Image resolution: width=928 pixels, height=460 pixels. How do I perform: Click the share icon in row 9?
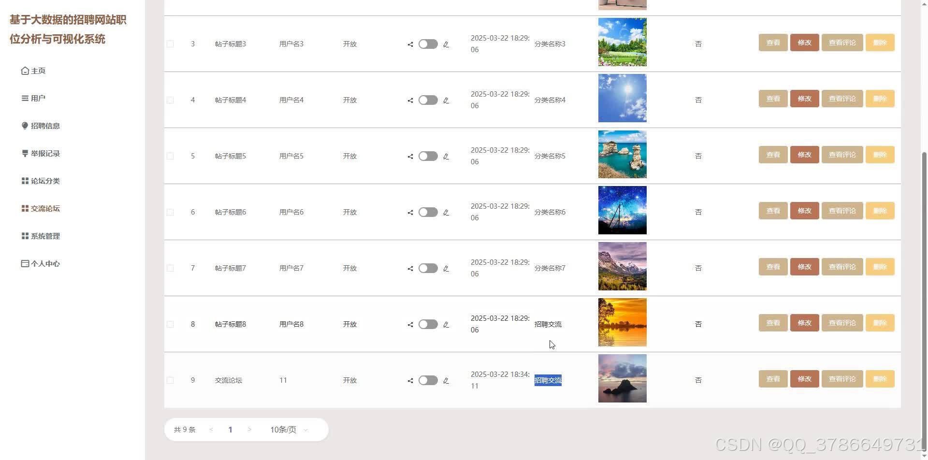click(410, 380)
